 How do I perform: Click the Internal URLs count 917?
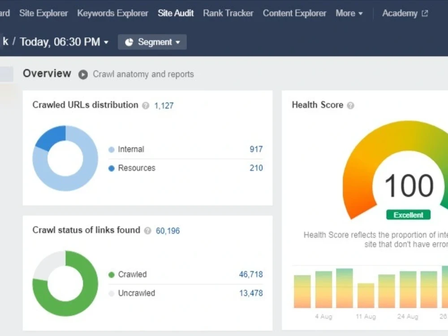click(x=256, y=149)
